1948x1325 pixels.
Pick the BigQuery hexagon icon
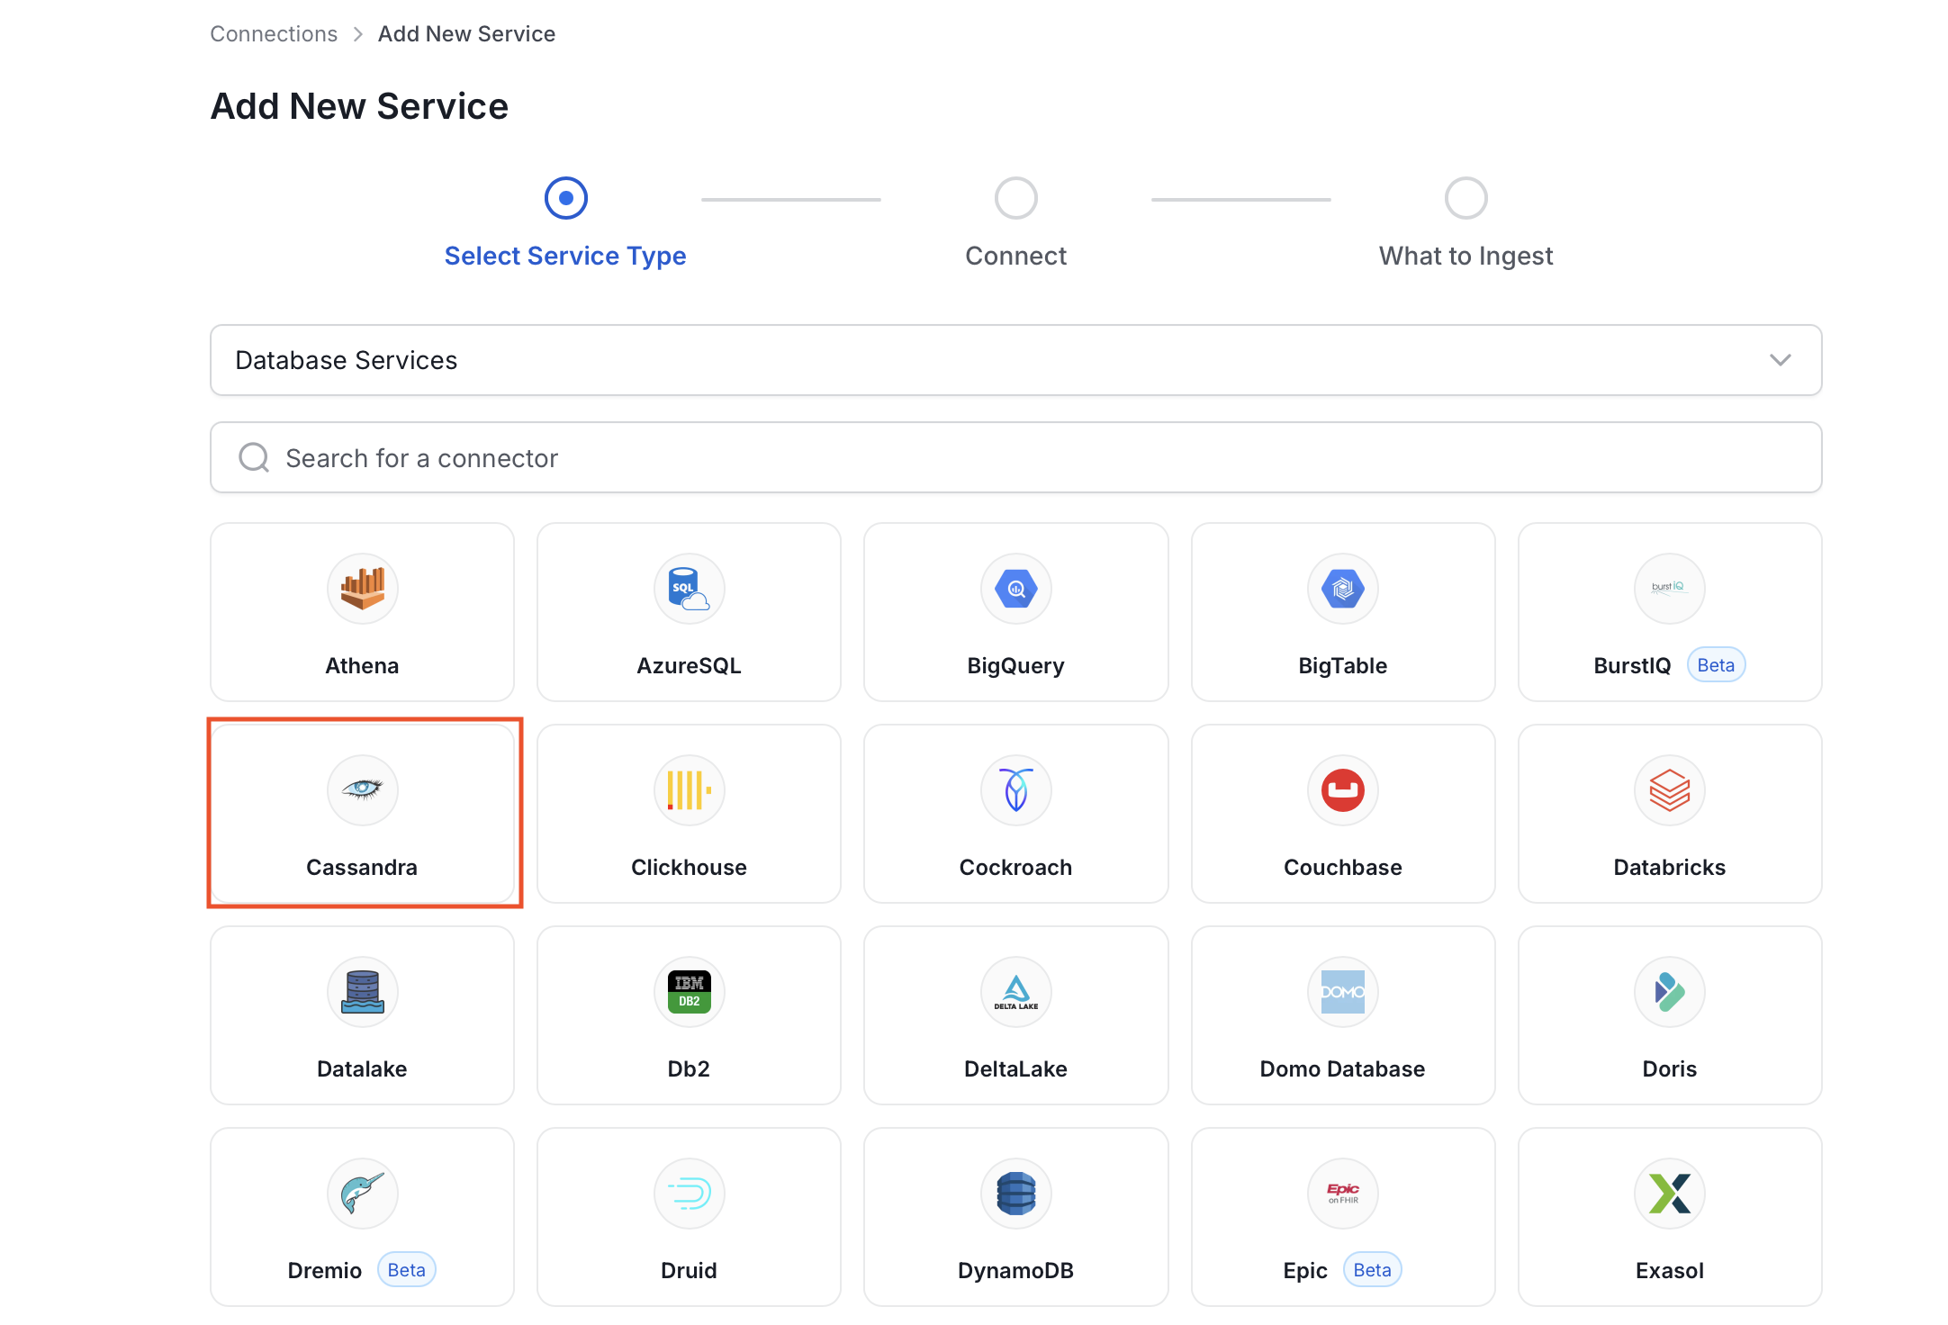click(x=1016, y=589)
